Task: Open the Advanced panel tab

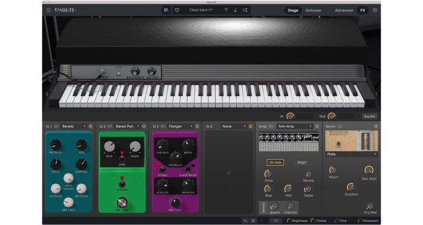Action: (x=344, y=10)
